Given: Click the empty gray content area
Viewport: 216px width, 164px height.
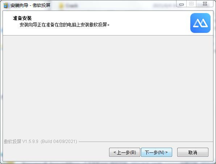Looking at the screenshot, I should (x=108, y=87).
